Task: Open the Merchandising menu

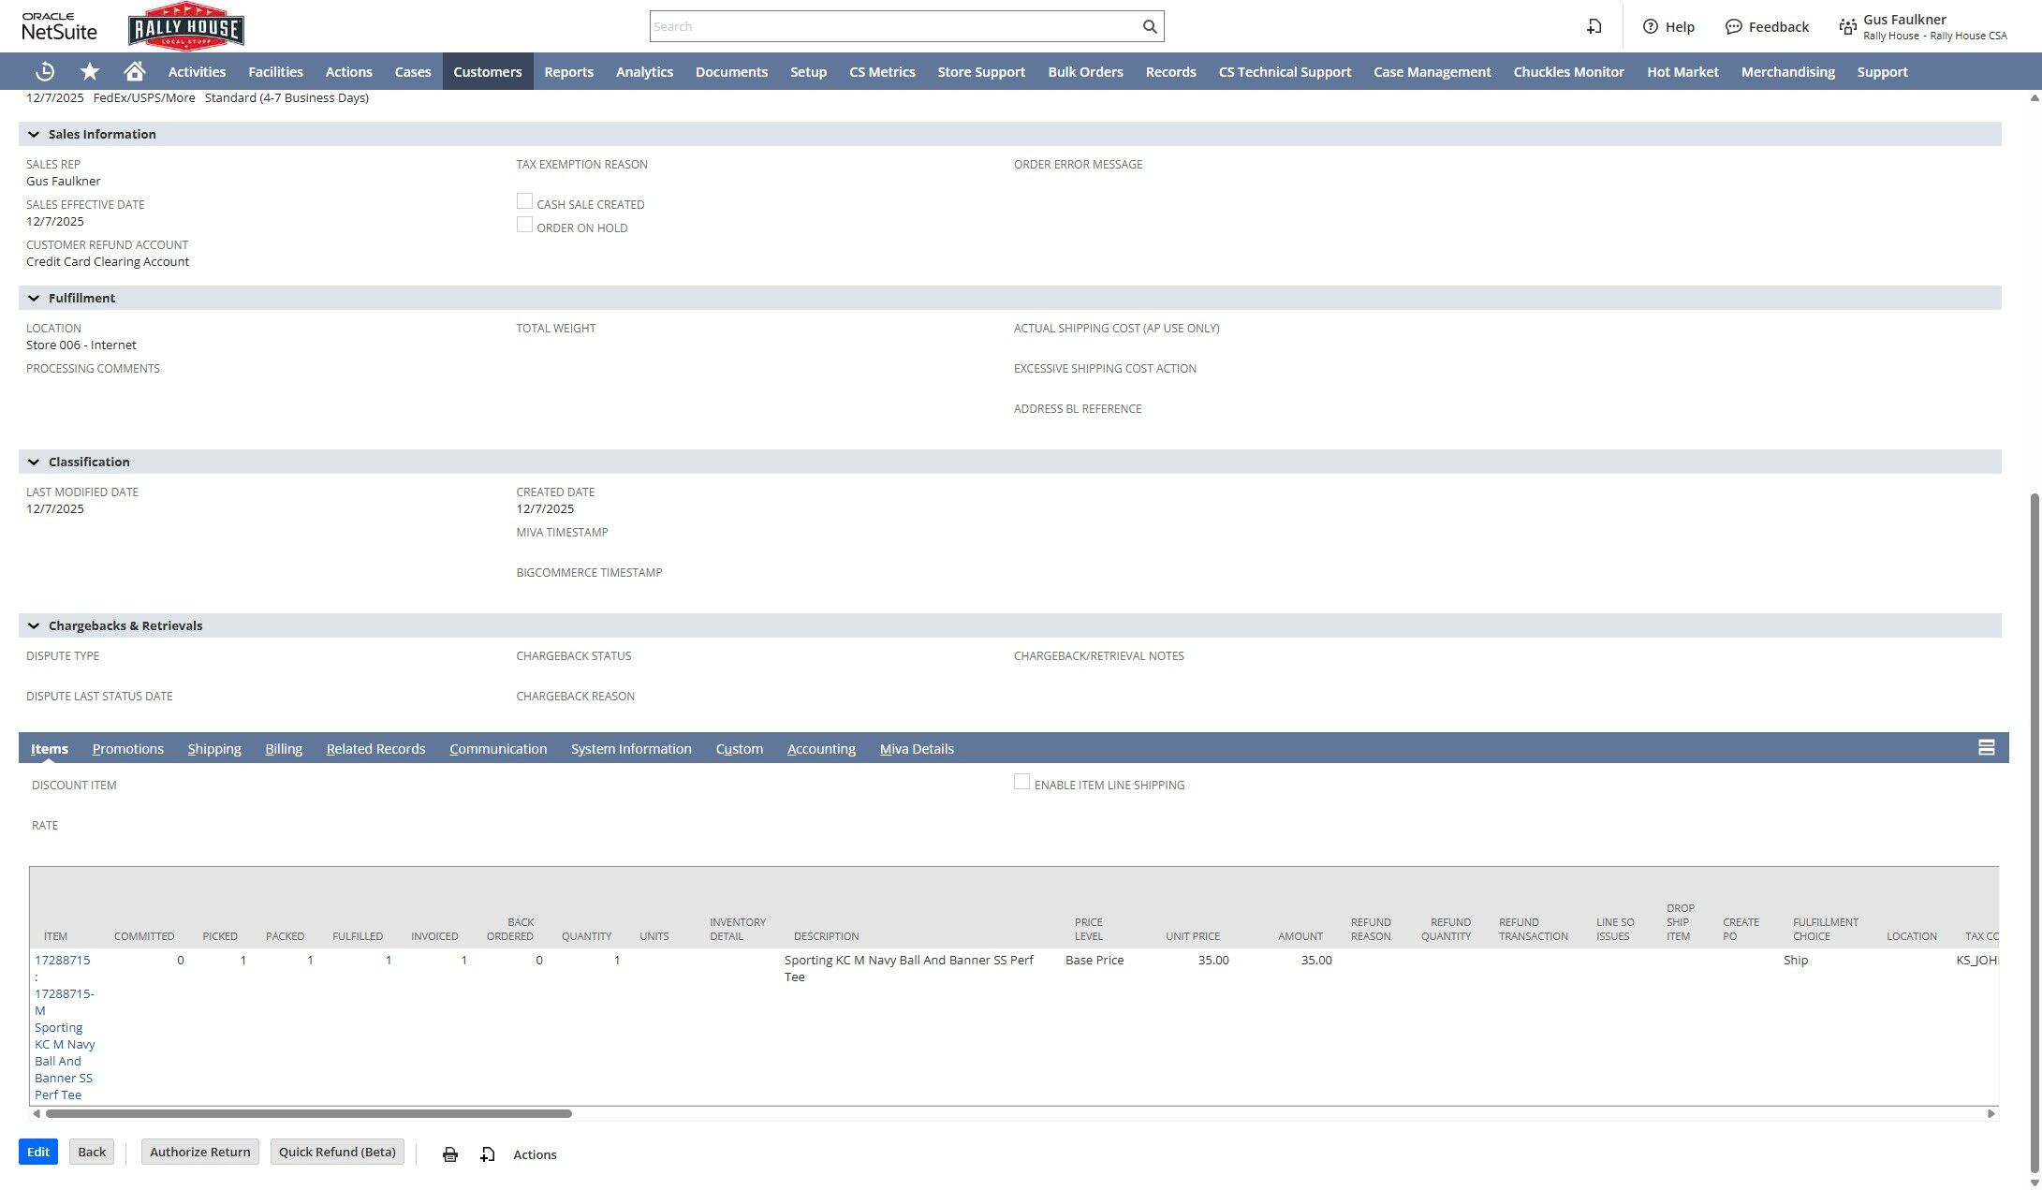Action: 1787,72
